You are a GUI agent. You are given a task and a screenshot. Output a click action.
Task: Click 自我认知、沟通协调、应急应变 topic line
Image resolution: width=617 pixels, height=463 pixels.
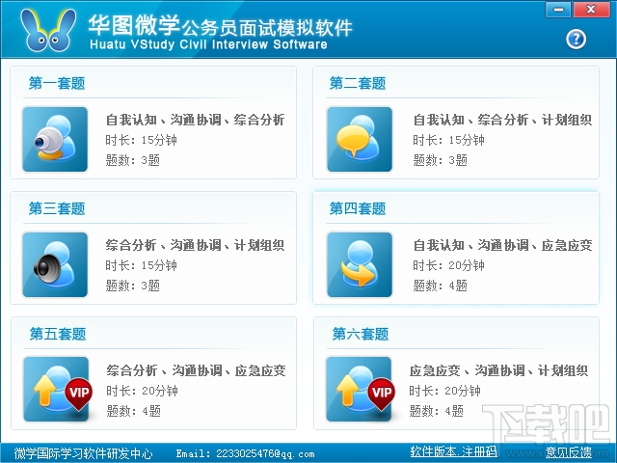click(502, 245)
